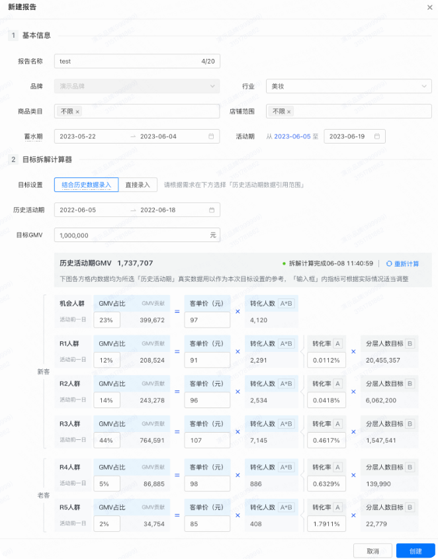This screenshot has height=559, width=438.
Task: Click the R3人群 转化人数 value 7,145
Action: [x=259, y=441]
